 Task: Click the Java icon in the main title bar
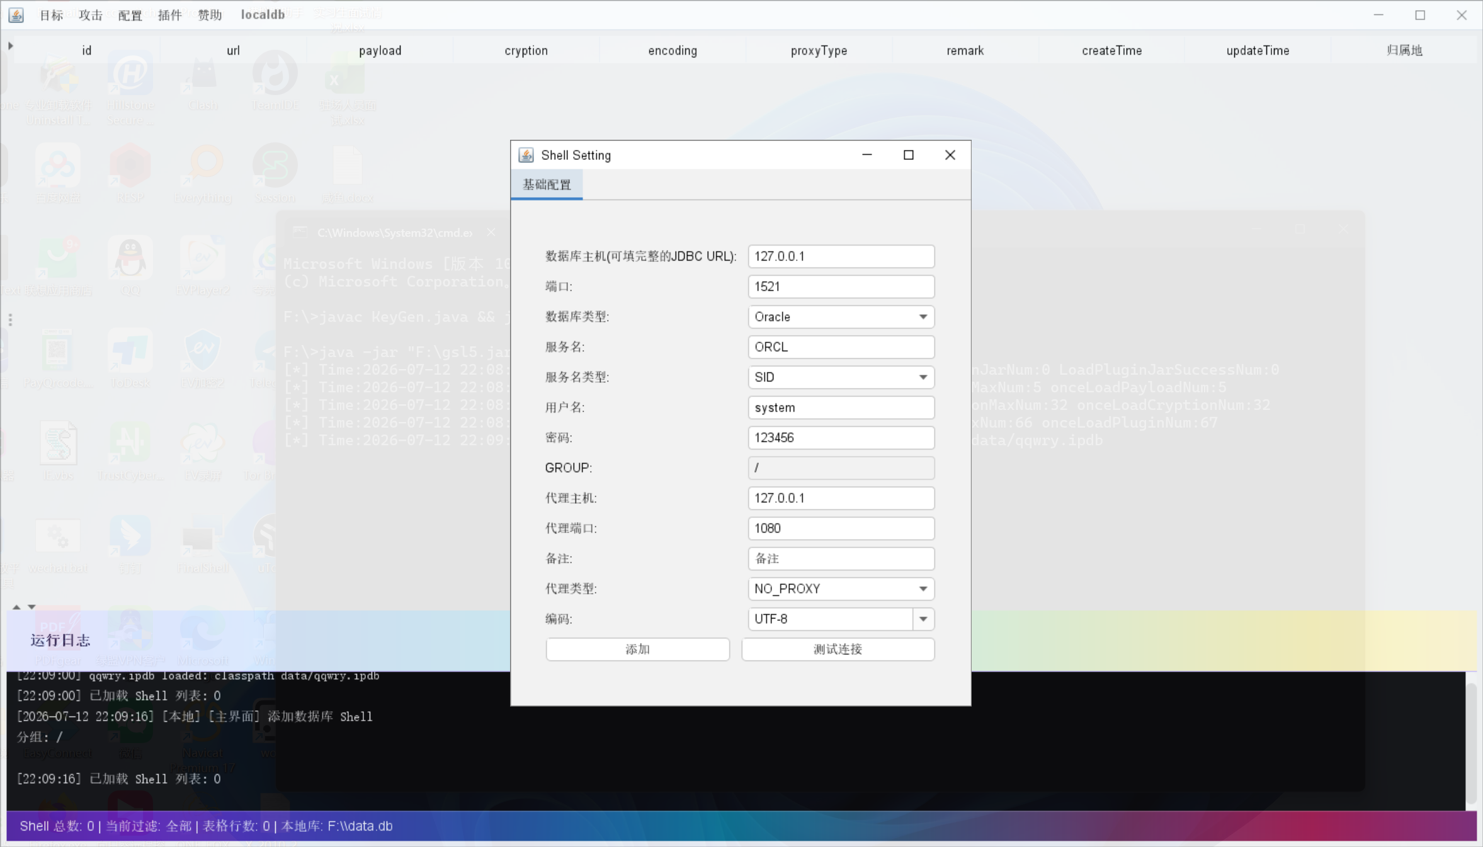tap(16, 14)
